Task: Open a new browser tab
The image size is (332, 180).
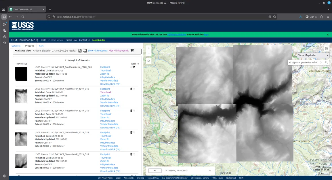Action: [50, 9]
